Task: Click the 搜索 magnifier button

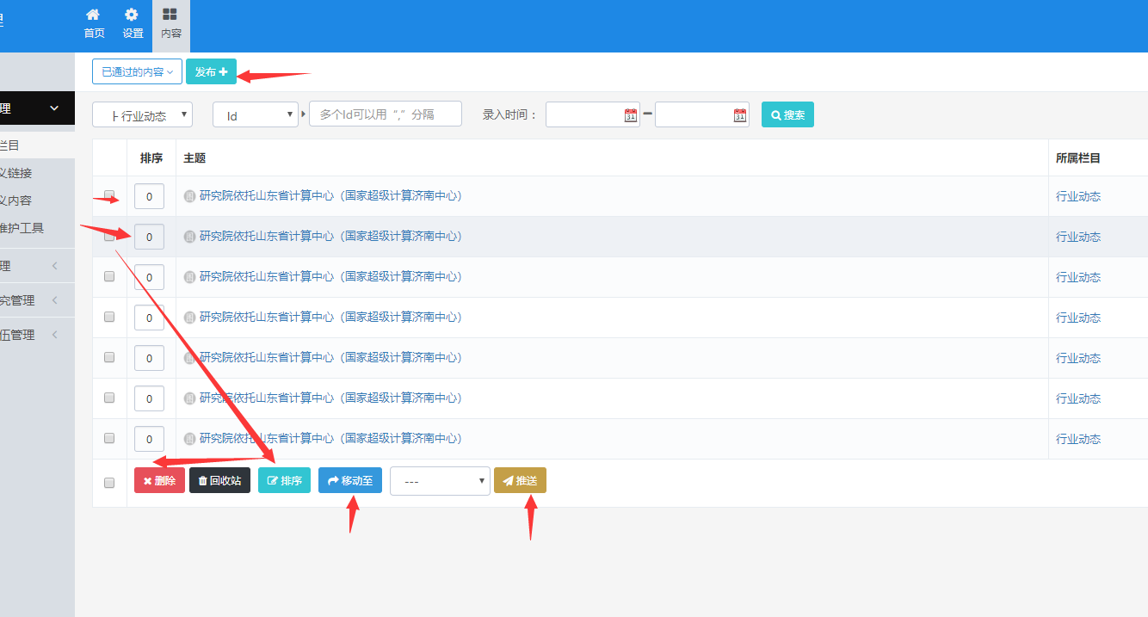Action: click(787, 114)
